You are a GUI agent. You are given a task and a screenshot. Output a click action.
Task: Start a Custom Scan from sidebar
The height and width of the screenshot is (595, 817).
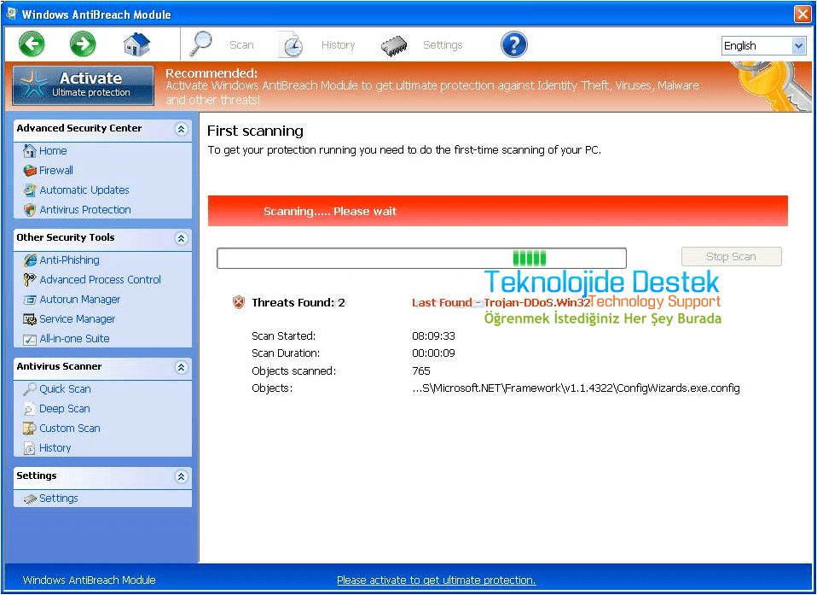click(70, 429)
